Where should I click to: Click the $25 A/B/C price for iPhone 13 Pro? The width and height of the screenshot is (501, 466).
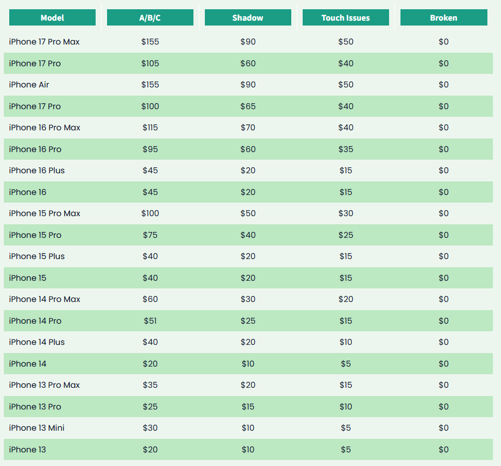(150, 407)
